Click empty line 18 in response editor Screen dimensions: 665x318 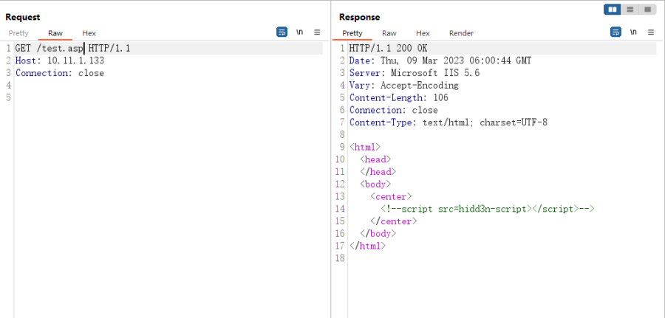pyautogui.click(x=502, y=258)
